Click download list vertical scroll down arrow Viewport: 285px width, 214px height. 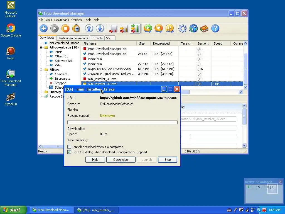245,87
